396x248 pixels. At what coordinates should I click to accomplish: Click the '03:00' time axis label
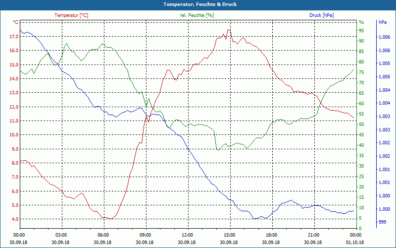click(61, 235)
